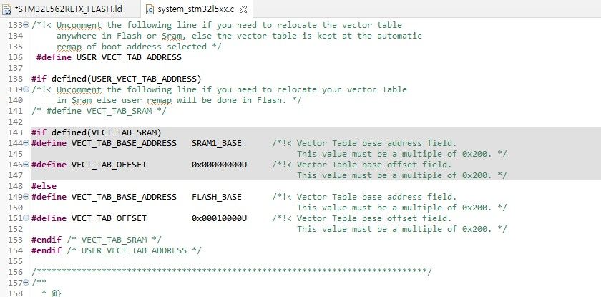This screenshot has height=297, width=601.
Task: Toggle the fold marker at line 146
Action: (x=26, y=165)
